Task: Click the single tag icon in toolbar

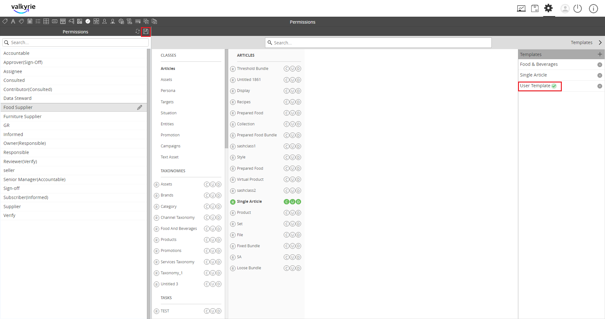Action: click(x=5, y=21)
